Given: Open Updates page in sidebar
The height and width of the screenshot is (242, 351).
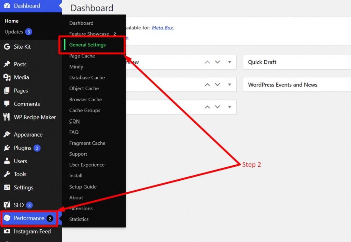Looking at the screenshot, I should click(x=14, y=32).
